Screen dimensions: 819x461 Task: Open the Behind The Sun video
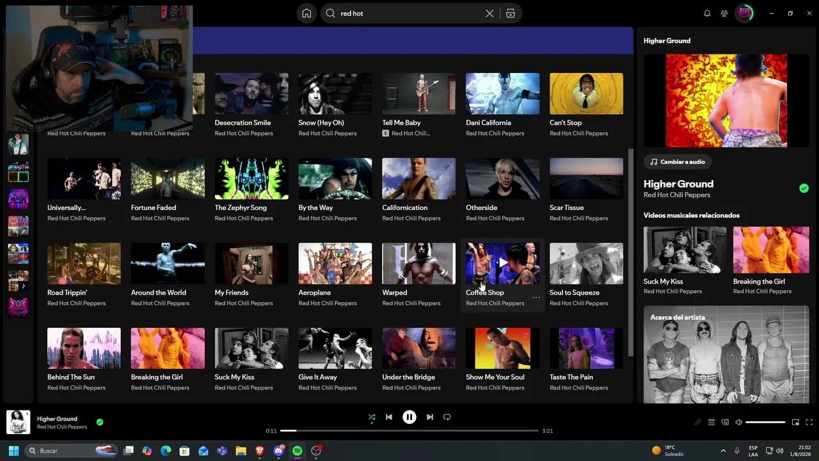coord(84,348)
